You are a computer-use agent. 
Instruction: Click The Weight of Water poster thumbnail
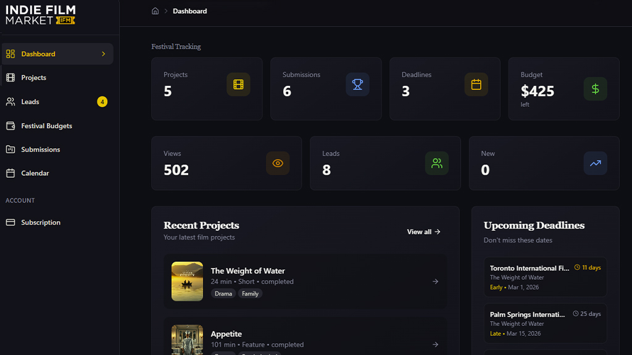point(187,281)
